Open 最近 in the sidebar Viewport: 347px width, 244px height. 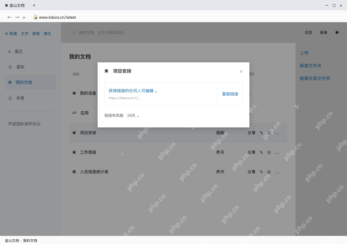pyautogui.click(x=30, y=52)
